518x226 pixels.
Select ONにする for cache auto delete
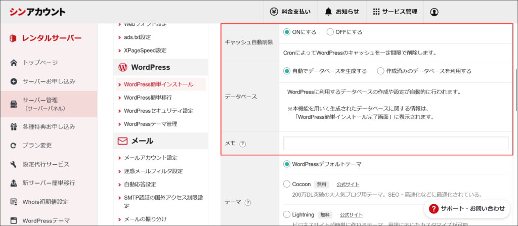pos(287,32)
